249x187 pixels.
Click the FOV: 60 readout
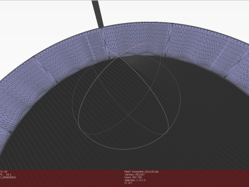click(x=4, y=171)
